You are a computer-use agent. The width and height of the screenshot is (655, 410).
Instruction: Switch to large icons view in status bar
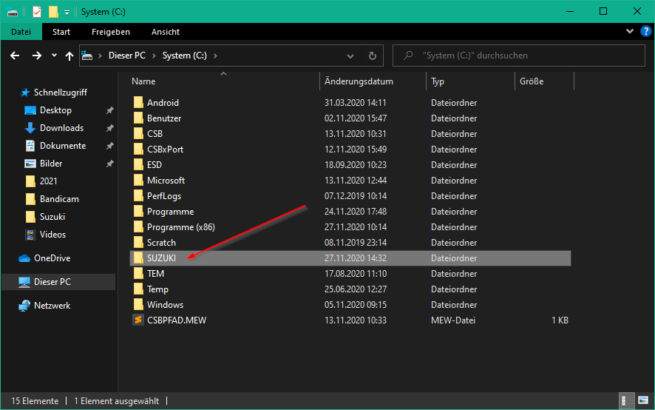pyautogui.click(x=643, y=401)
